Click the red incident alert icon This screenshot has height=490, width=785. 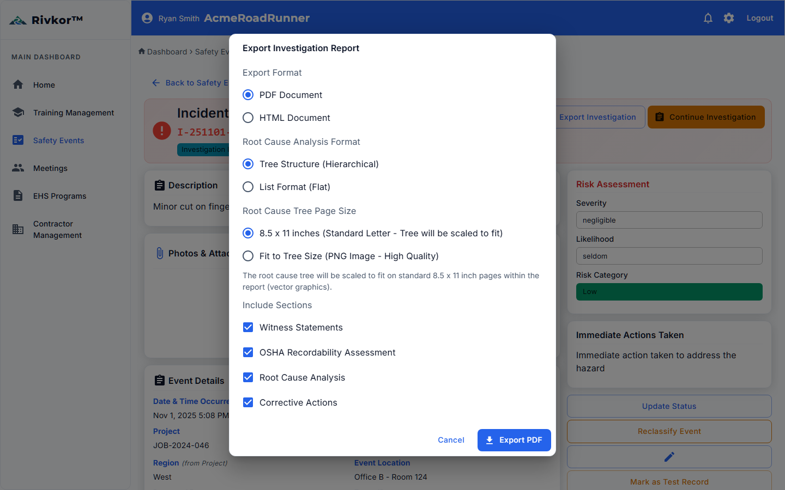point(162,131)
